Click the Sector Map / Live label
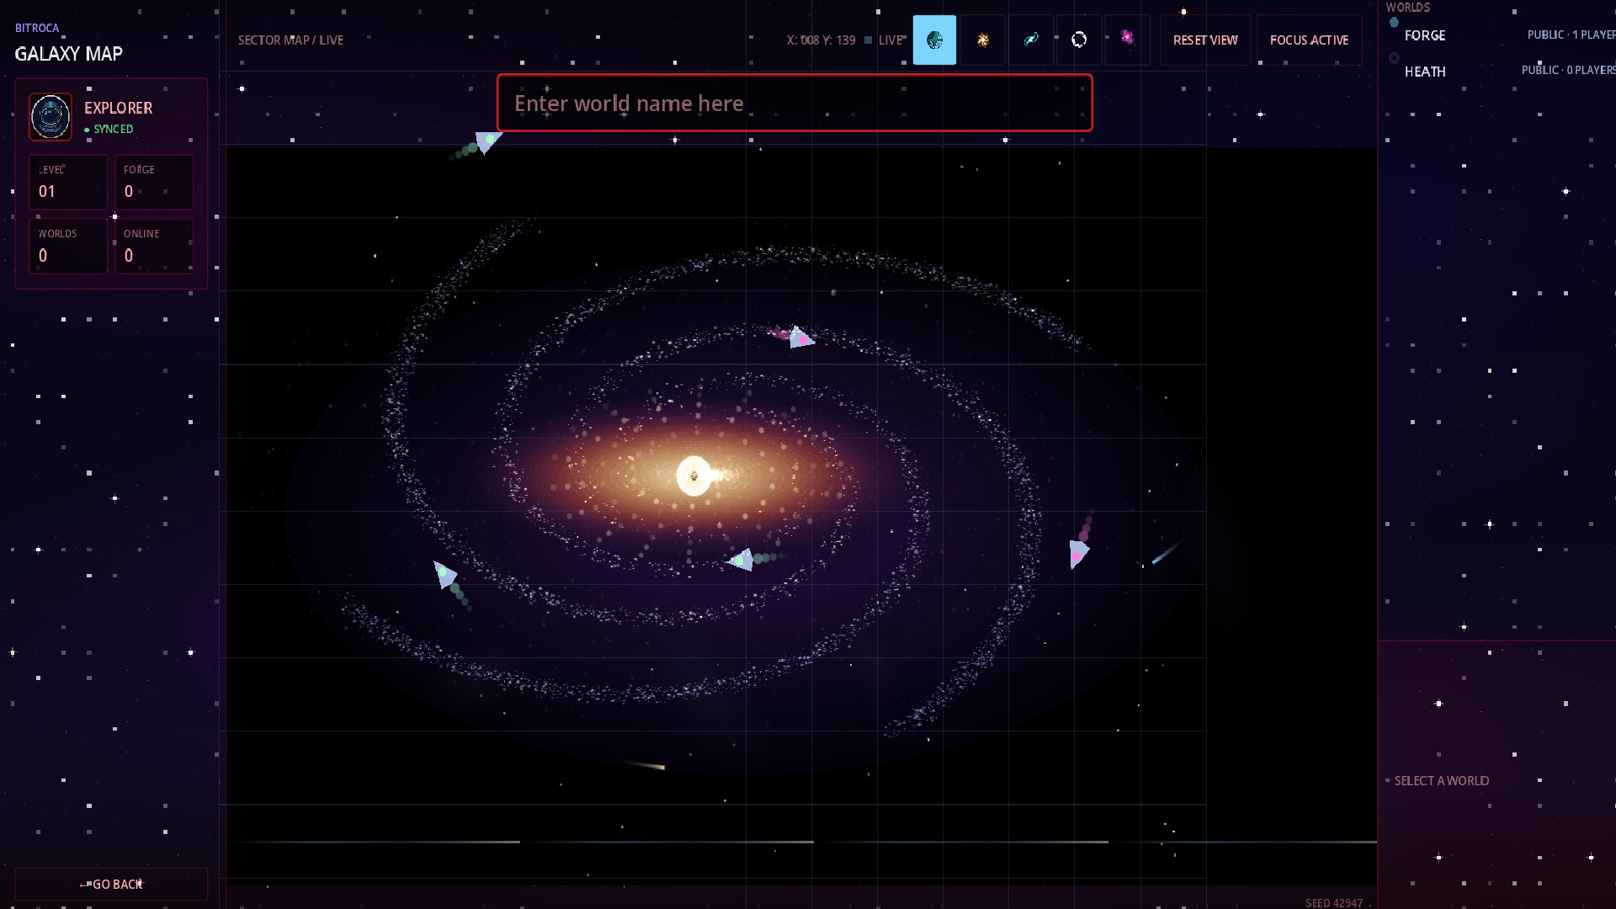The width and height of the screenshot is (1616, 909). (290, 40)
